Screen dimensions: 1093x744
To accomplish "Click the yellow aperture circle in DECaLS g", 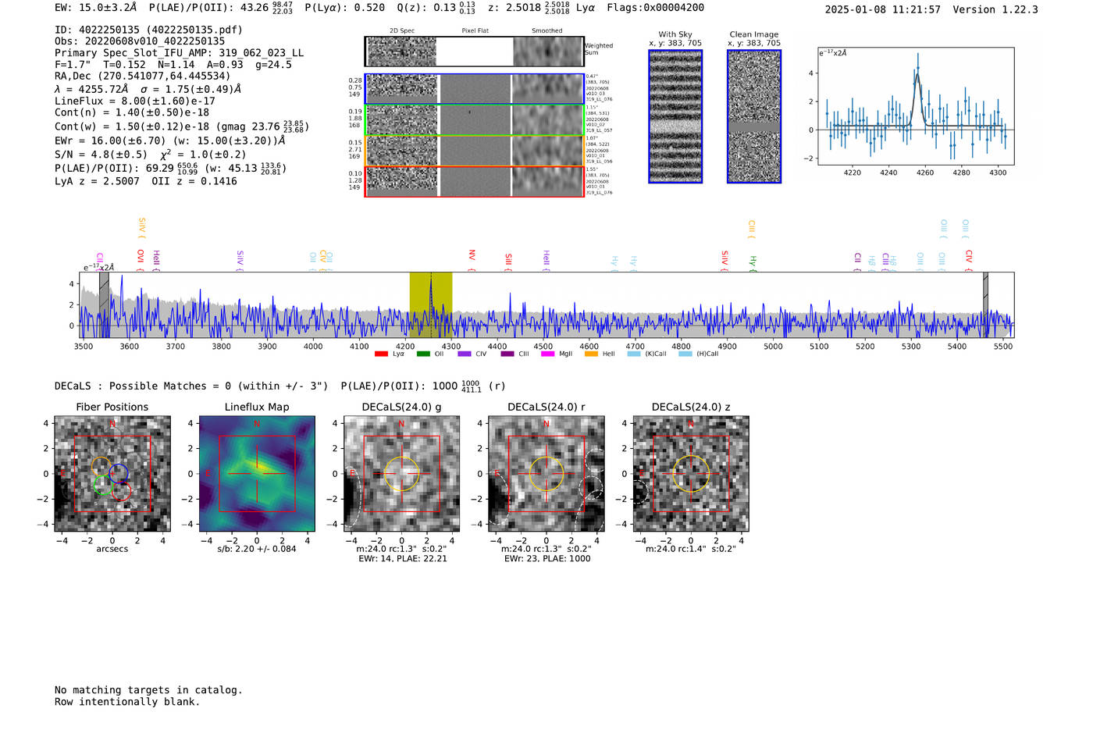I will tap(401, 474).
